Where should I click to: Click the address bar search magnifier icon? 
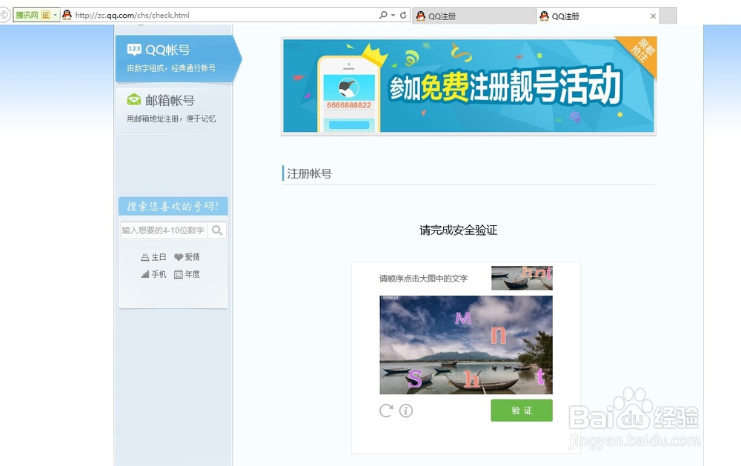pos(383,15)
